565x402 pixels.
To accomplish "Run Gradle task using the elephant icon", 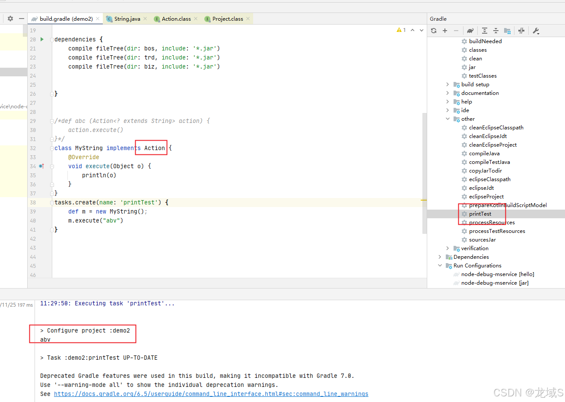I will coord(470,31).
